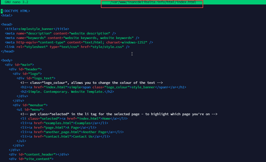The height and width of the screenshot is (162, 266).
Task: Click the charset=windows-1252 meta line
Action: click(79, 42)
